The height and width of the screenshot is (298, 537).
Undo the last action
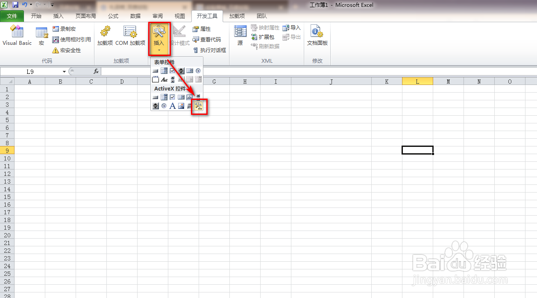24,5
